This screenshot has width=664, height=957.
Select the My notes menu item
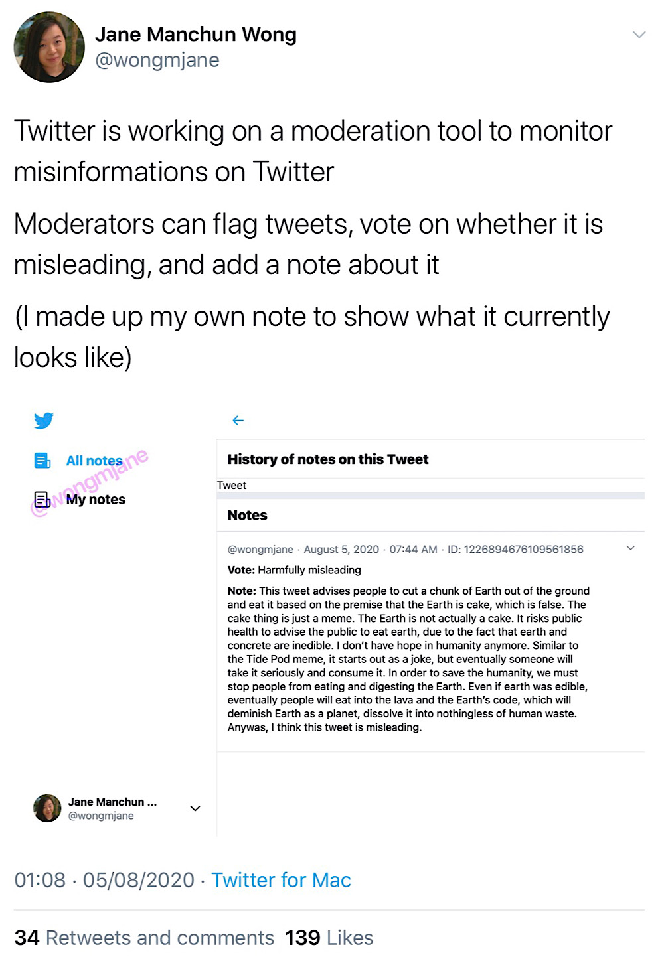(96, 499)
